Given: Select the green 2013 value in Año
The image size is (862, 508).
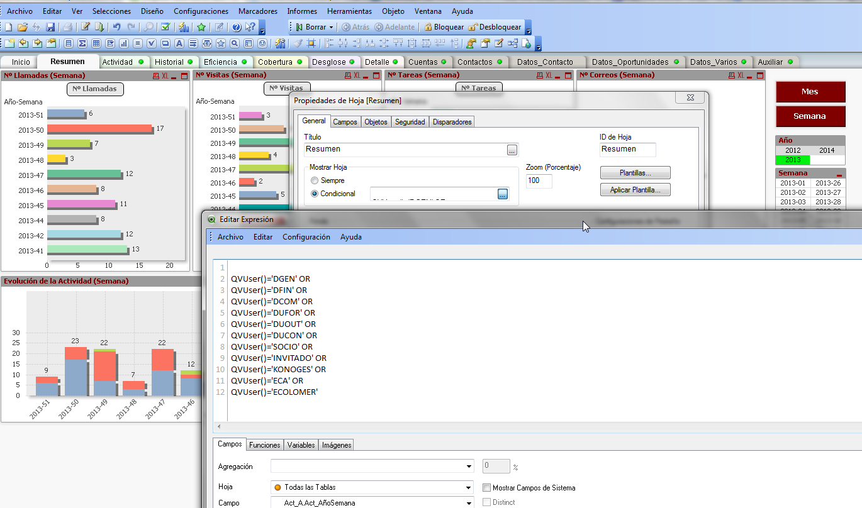Looking at the screenshot, I should point(793,160).
